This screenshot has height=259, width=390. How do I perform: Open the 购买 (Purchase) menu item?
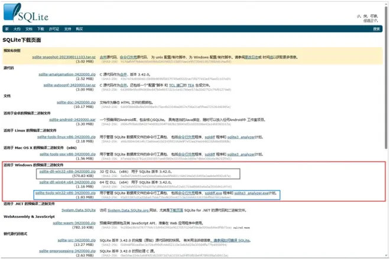79,29
